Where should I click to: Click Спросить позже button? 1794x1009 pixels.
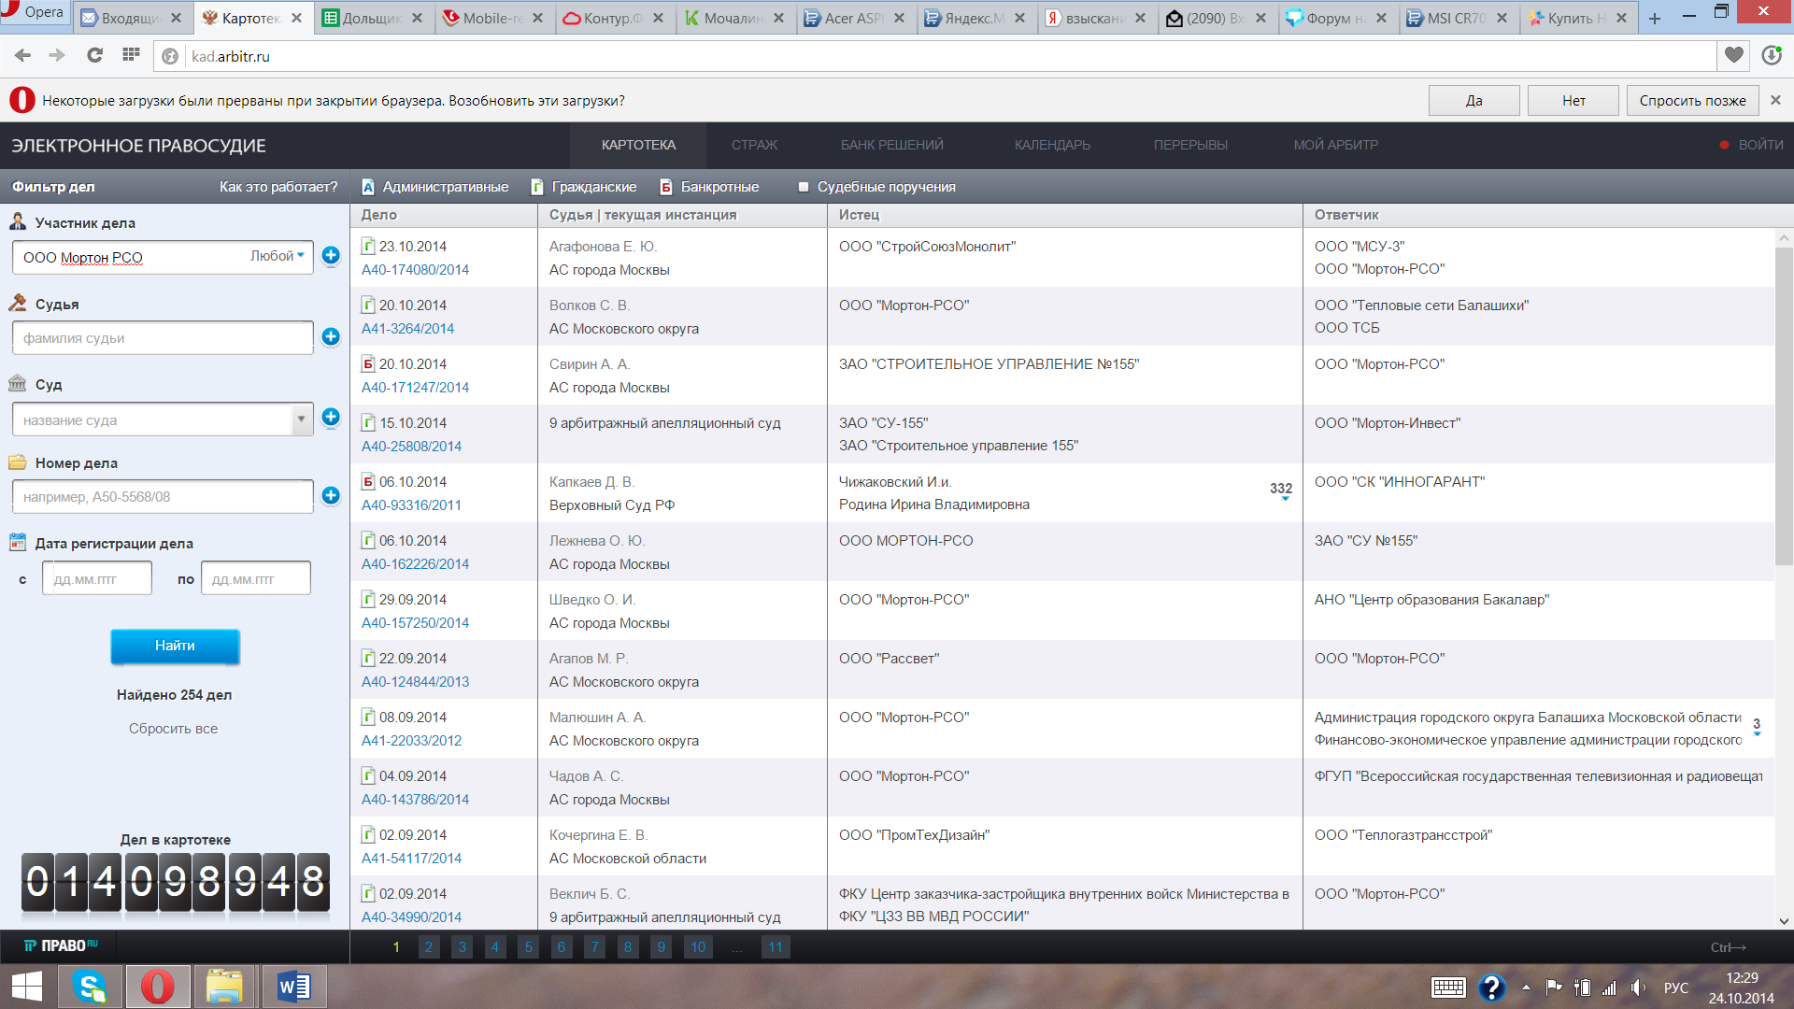click(1692, 101)
